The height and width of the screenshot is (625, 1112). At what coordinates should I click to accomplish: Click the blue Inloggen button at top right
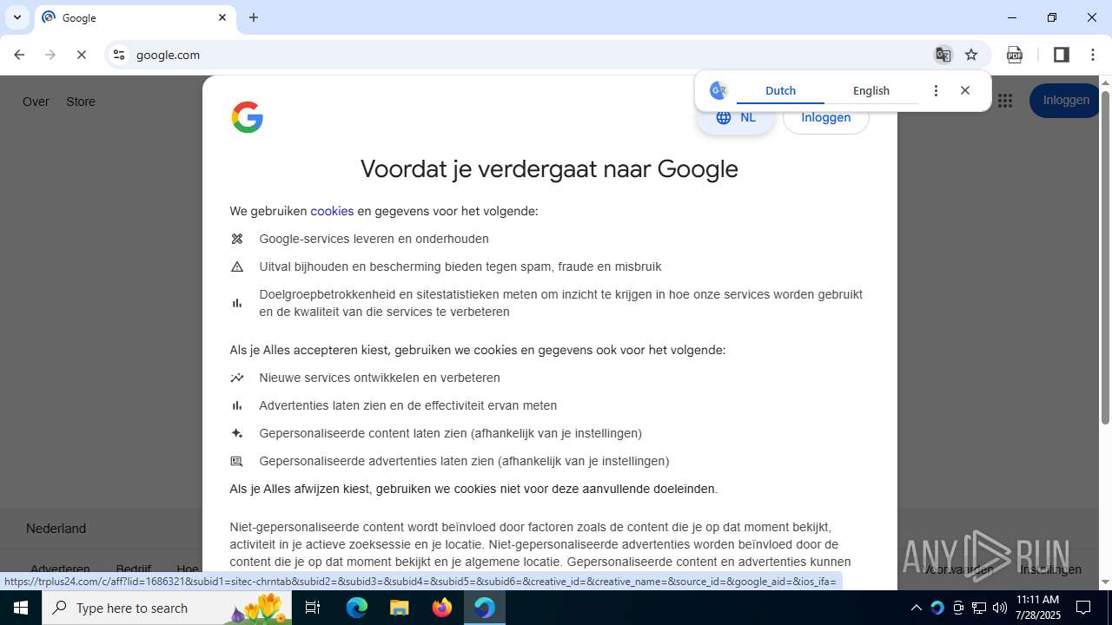click(x=1066, y=101)
